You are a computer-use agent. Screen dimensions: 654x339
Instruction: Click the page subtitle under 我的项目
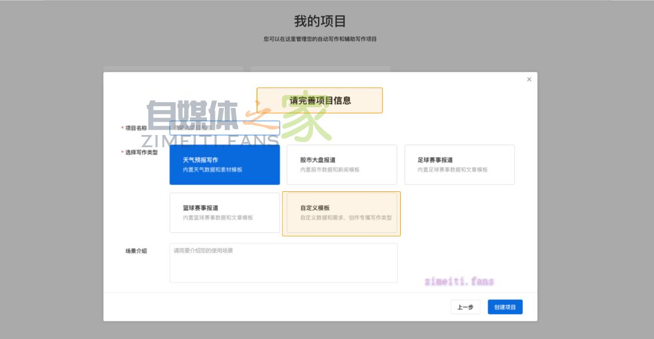click(320, 39)
